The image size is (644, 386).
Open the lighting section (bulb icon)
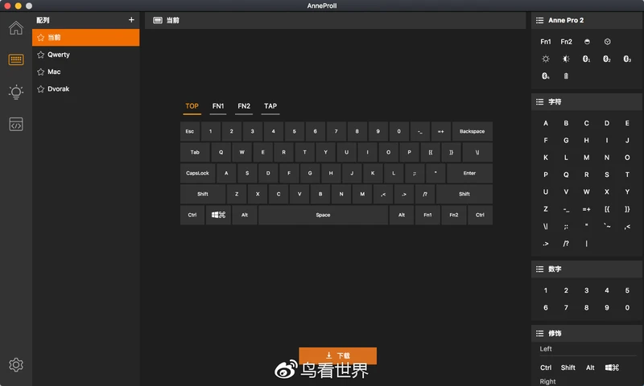(x=16, y=92)
